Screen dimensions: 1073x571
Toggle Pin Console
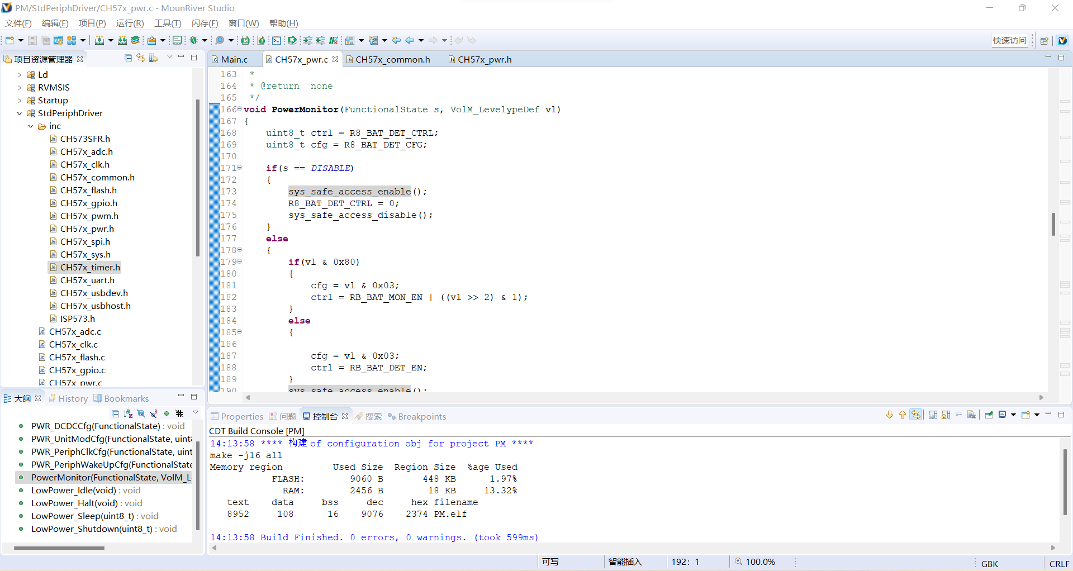989,415
